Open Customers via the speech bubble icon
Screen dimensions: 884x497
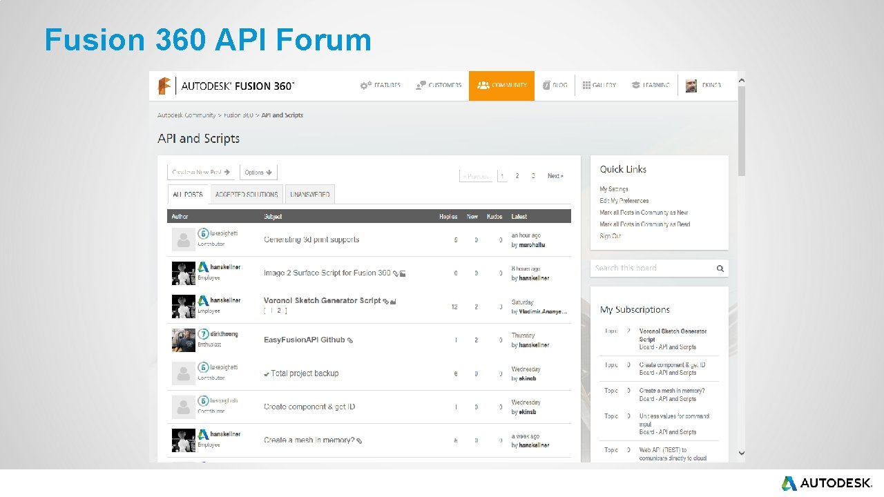pos(420,86)
